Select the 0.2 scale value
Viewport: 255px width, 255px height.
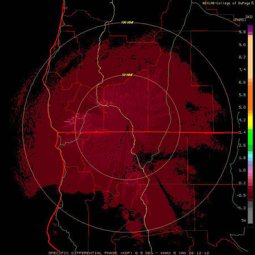[x=242, y=183]
